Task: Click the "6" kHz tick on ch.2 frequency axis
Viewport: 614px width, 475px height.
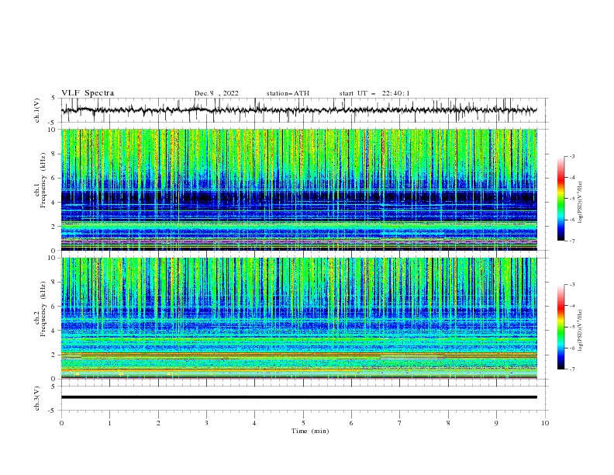Action: (53, 307)
